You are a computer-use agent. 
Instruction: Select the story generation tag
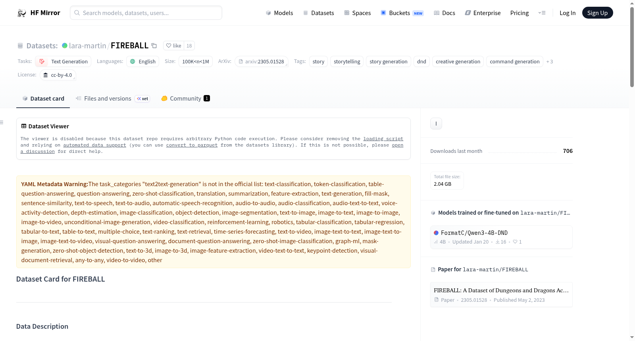click(389, 61)
